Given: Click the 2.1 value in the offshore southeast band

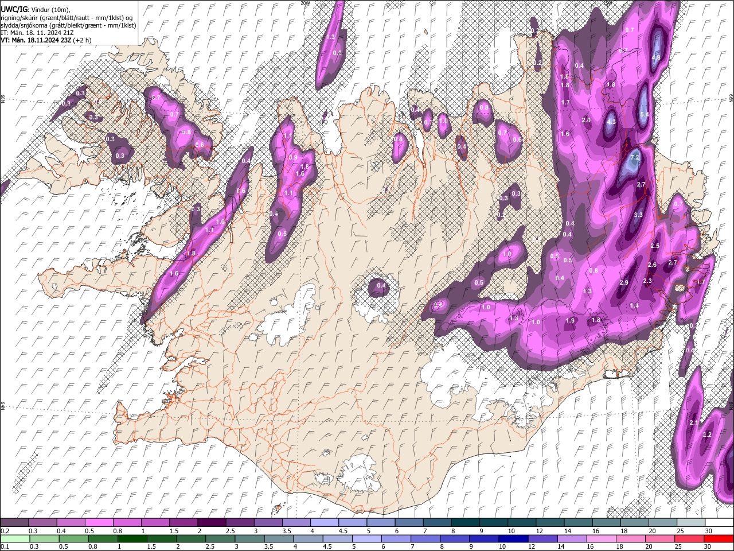Looking at the screenshot, I should click(x=693, y=422).
